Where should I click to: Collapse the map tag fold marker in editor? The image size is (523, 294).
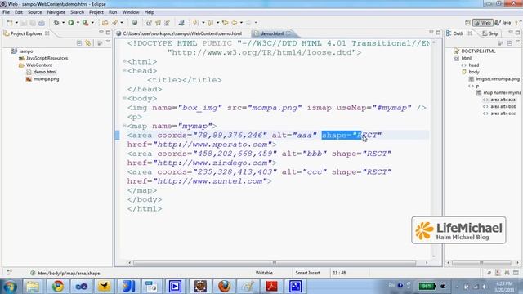(x=124, y=125)
